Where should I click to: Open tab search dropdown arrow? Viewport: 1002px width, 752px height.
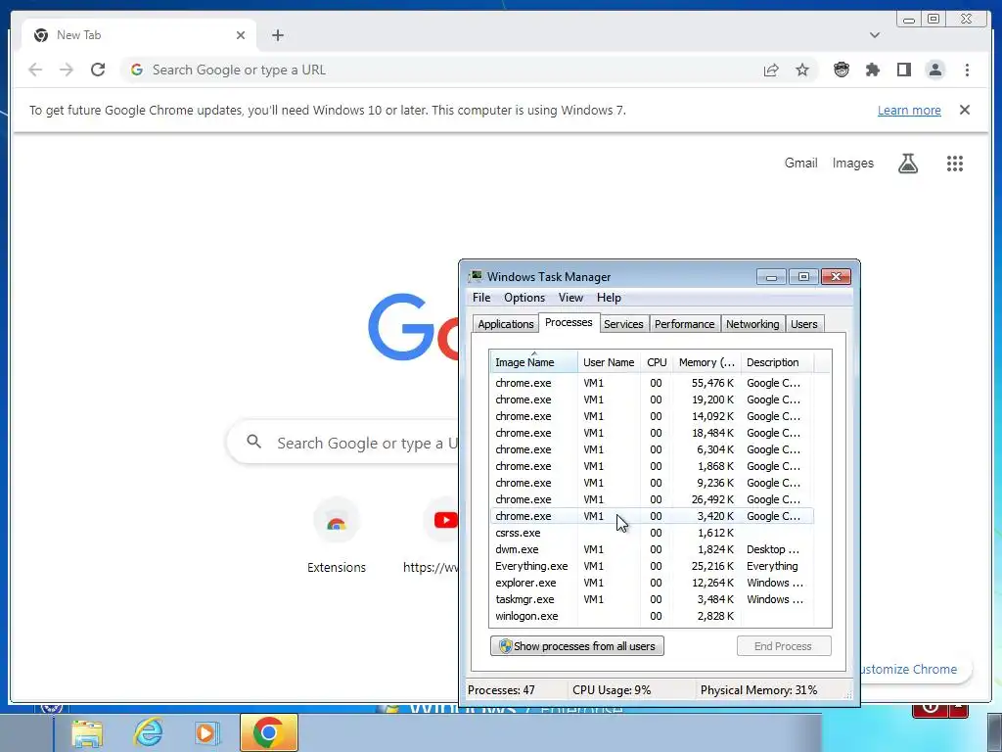875,35
